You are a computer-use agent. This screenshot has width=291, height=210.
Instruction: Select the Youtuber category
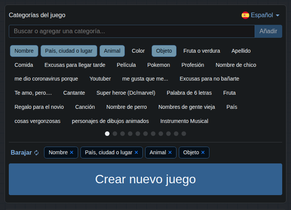pos(100,79)
